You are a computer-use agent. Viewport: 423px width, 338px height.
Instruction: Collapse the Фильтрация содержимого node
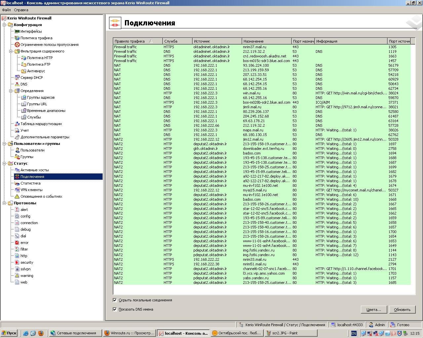point(11,51)
